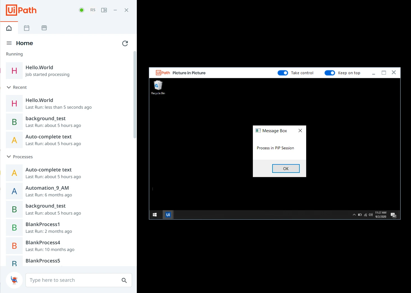
Task: Show hidden system tray icons
Action: tap(354, 215)
